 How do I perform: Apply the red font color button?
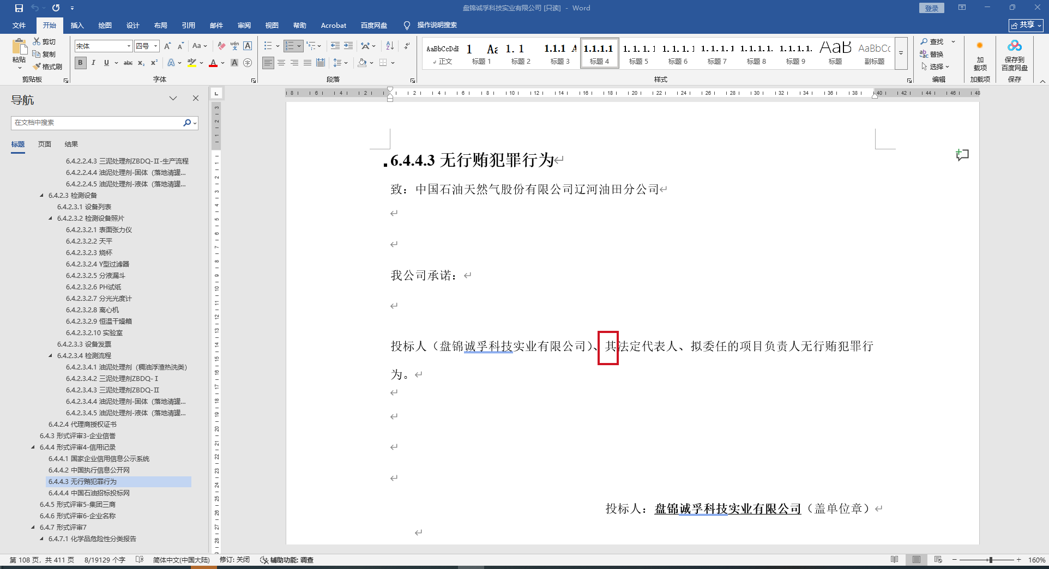point(213,63)
